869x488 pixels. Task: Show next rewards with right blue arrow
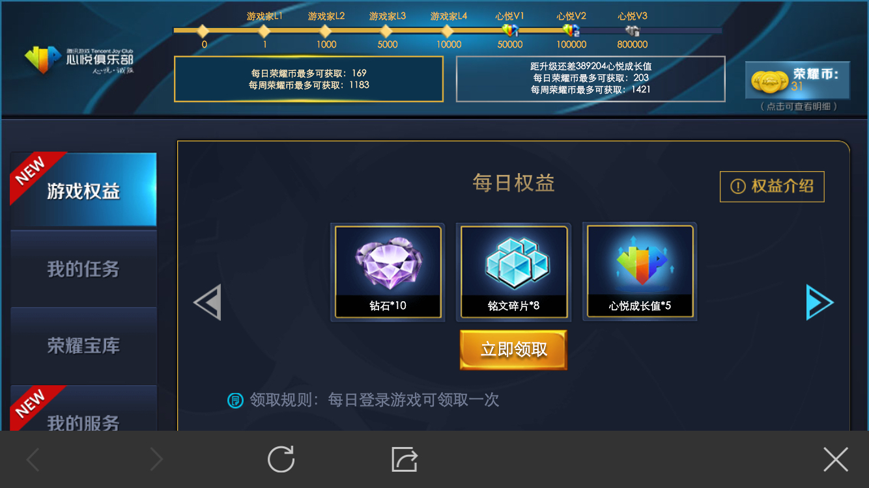(819, 302)
